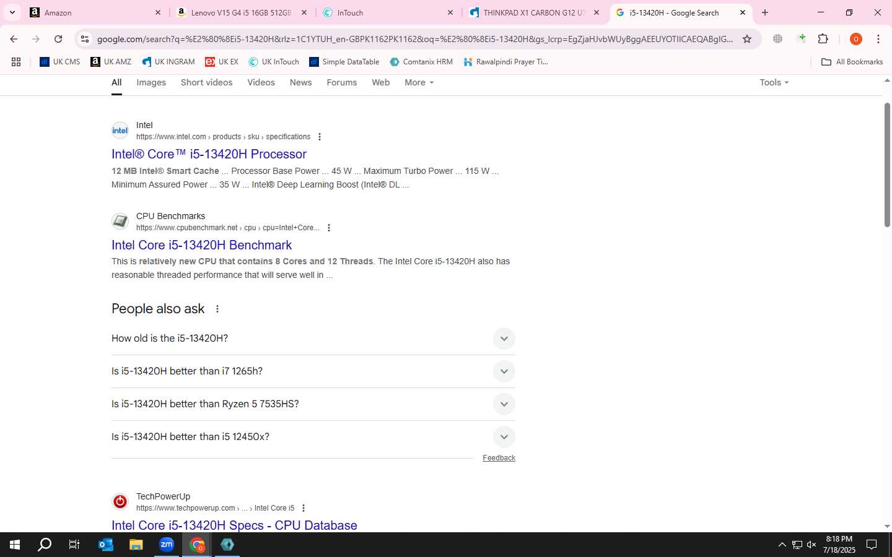Open Intel Core i5-13420H Specs - CPU Database
The height and width of the screenshot is (557, 892).
(234, 525)
